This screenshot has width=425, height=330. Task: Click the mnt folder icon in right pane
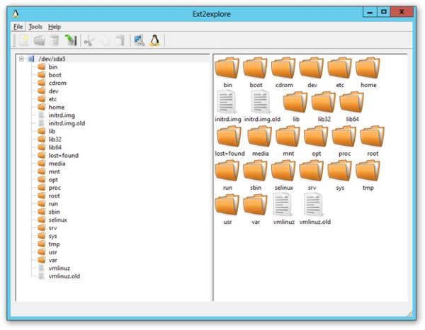(288, 136)
